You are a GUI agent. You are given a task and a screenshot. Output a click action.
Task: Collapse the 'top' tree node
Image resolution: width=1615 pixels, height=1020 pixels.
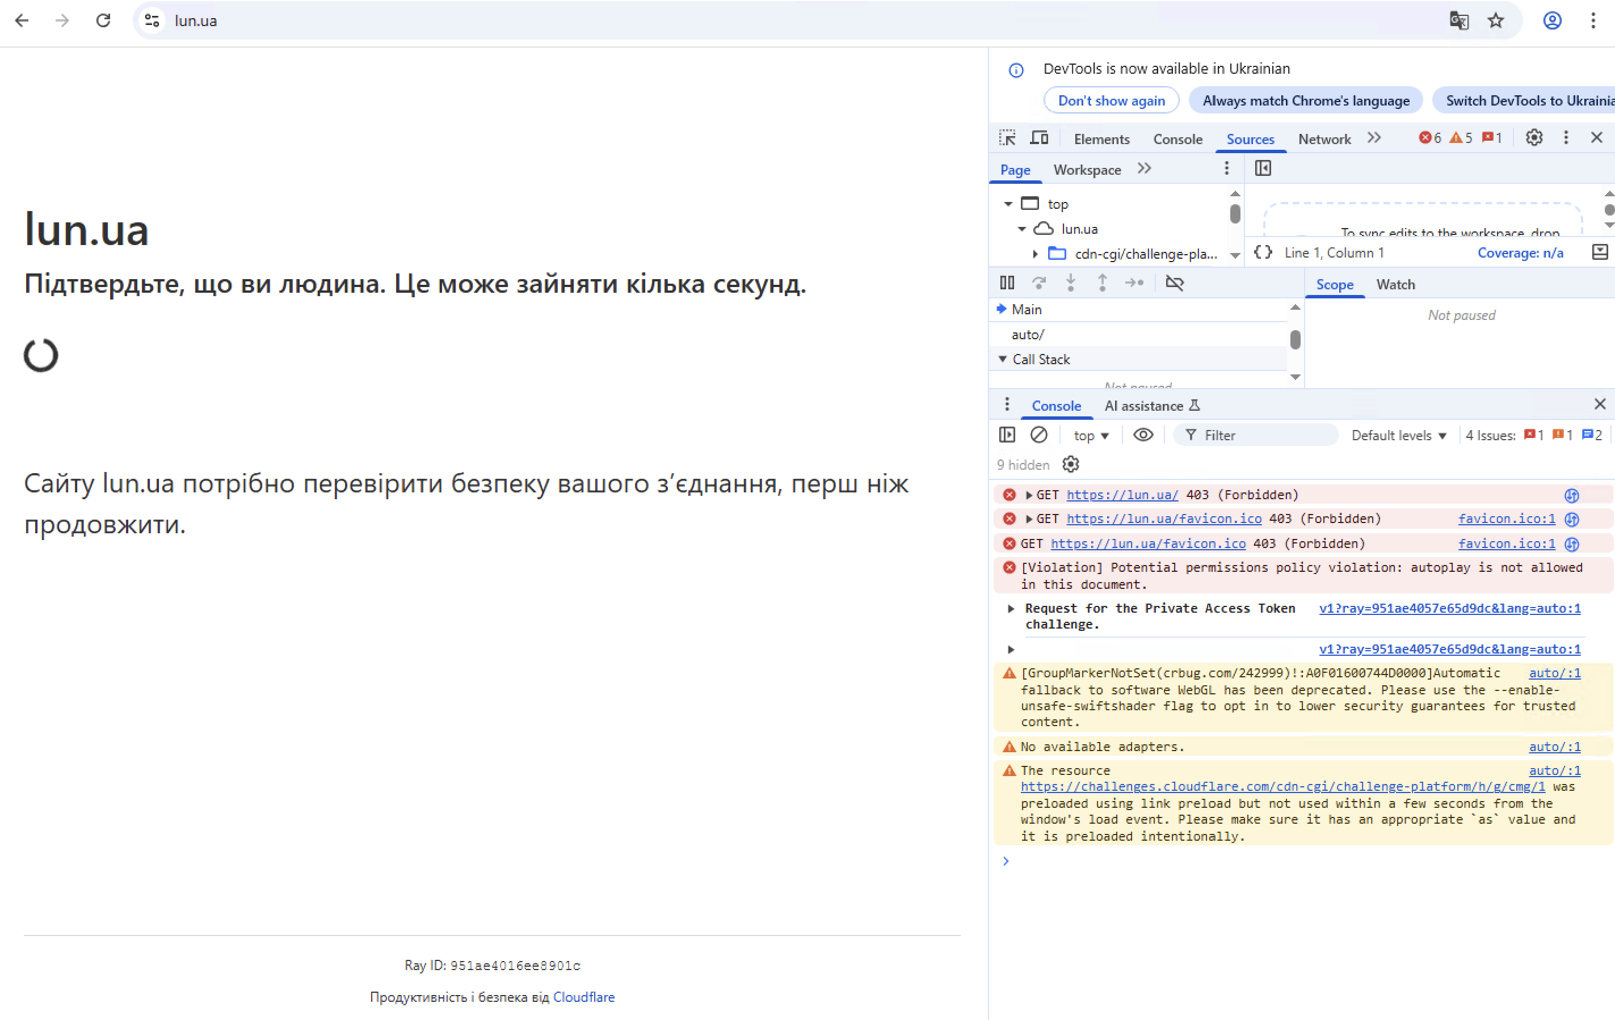(x=1008, y=204)
